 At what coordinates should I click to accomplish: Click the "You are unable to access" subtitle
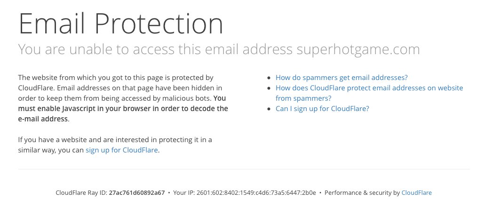tap(155, 49)
